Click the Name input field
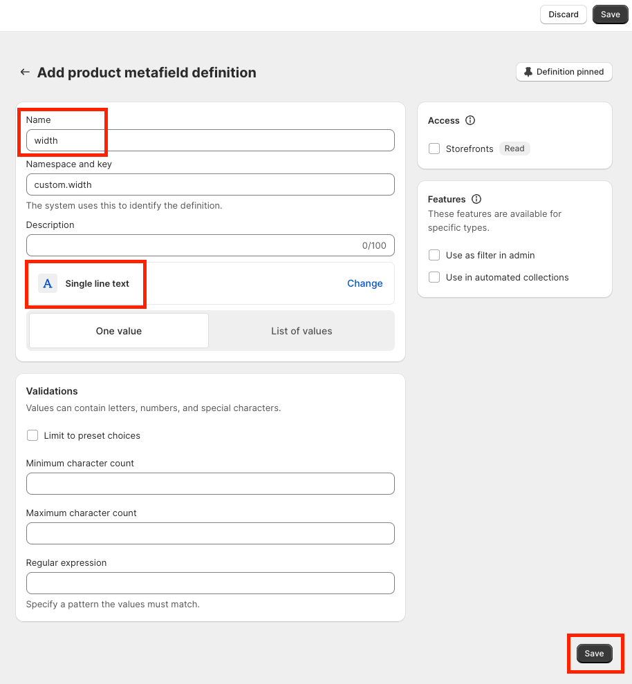 [x=210, y=140]
